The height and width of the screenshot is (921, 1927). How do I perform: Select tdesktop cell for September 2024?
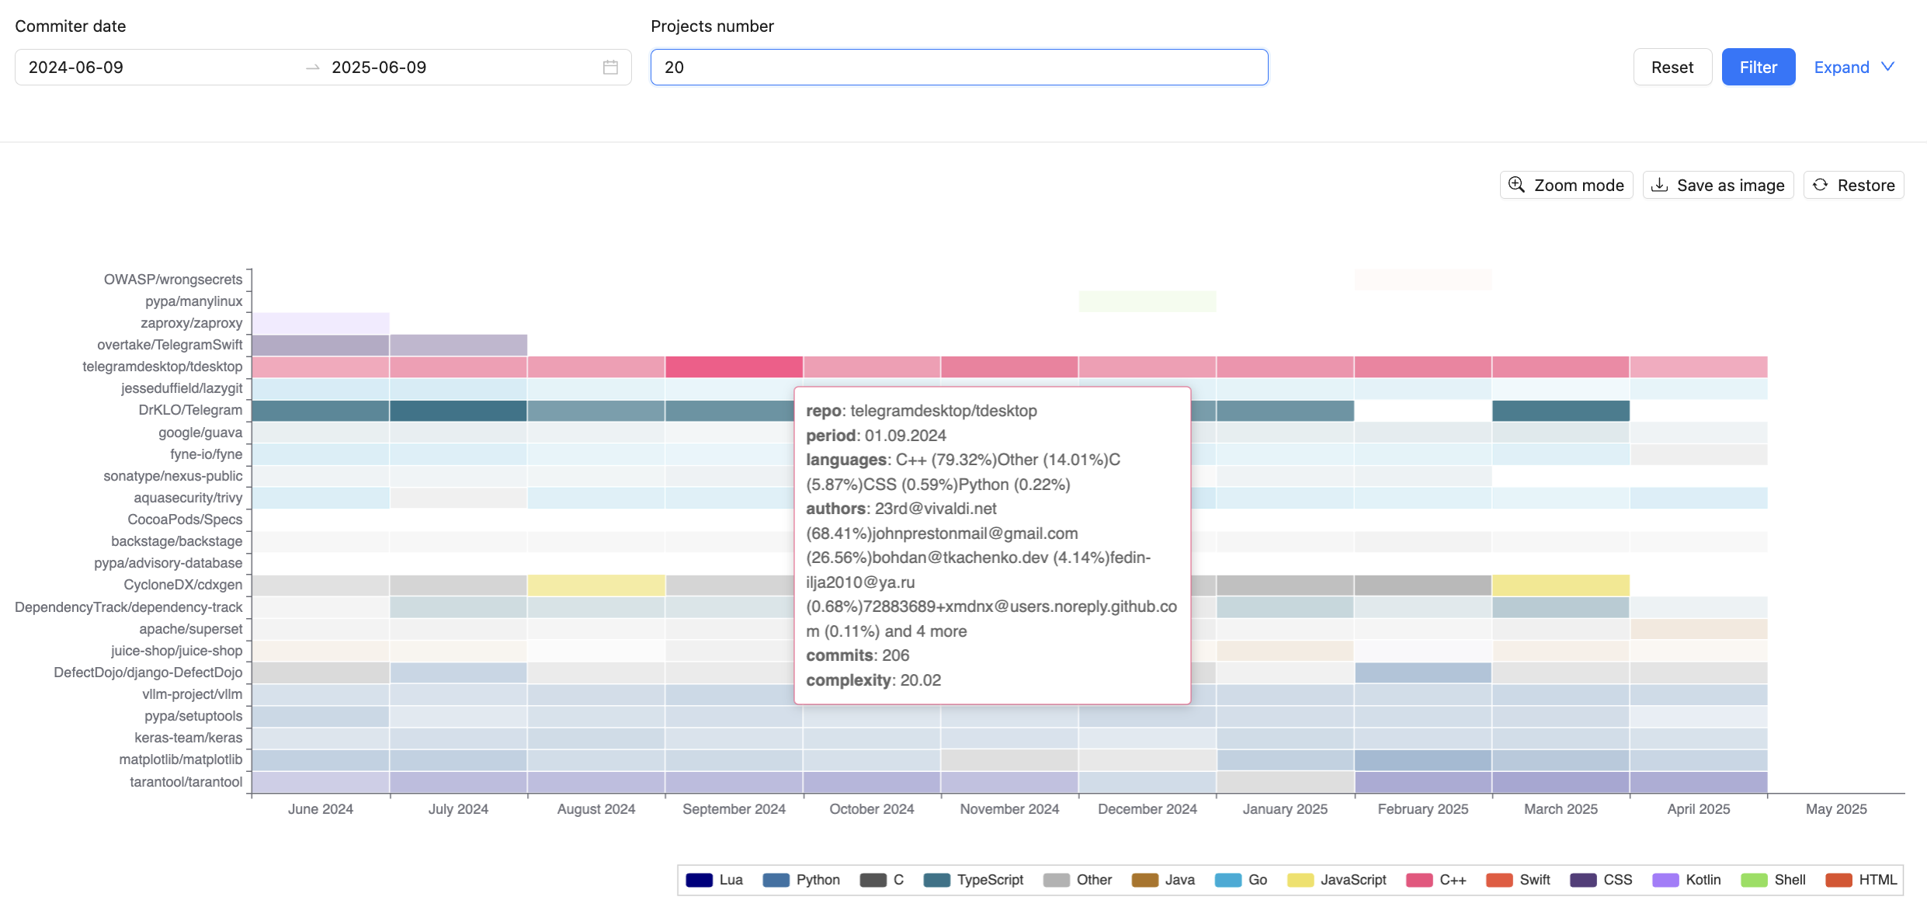coord(734,367)
